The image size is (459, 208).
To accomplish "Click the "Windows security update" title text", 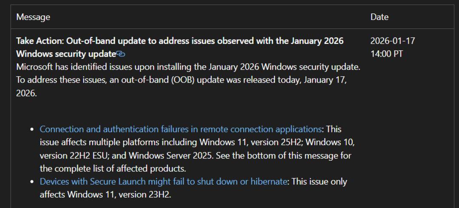I will [x=66, y=54].
